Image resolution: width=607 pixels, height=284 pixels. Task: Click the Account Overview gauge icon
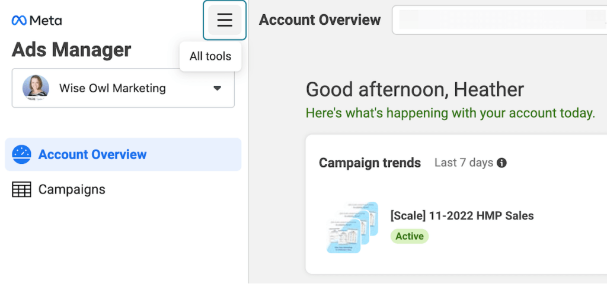click(x=21, y=154)
